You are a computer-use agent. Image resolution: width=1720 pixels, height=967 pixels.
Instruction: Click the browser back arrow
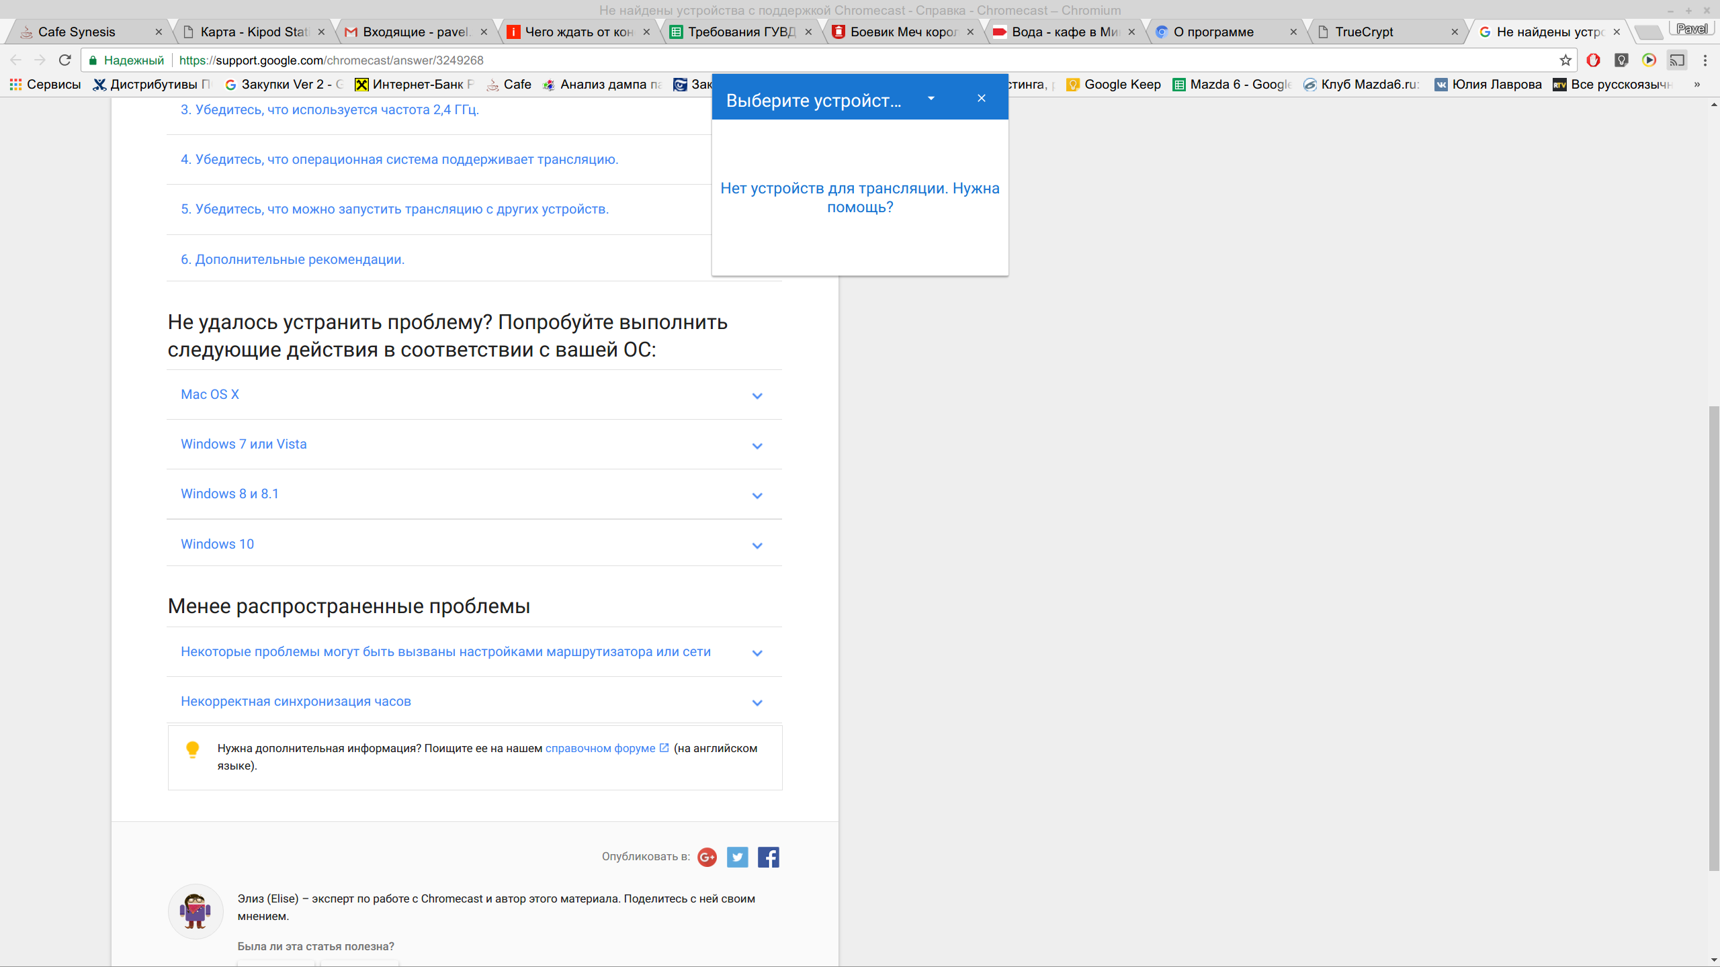(x=16, y=60)
